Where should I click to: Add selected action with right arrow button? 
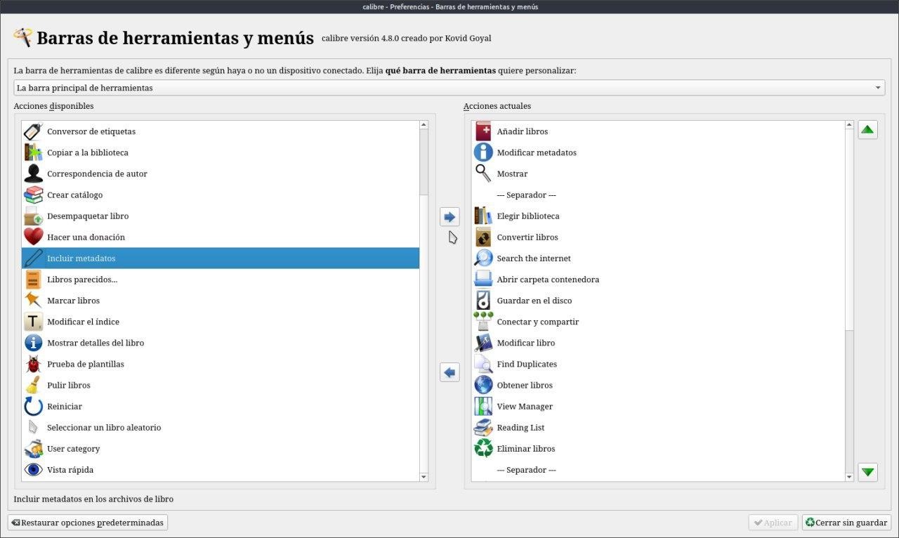pos(449,217)
